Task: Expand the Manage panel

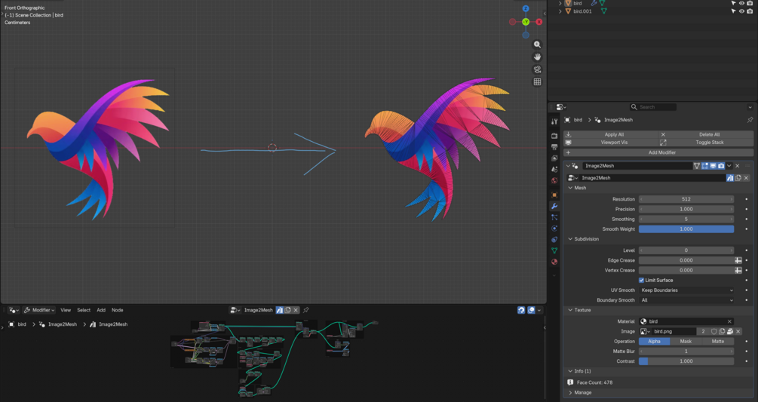Action: [570, 393]
